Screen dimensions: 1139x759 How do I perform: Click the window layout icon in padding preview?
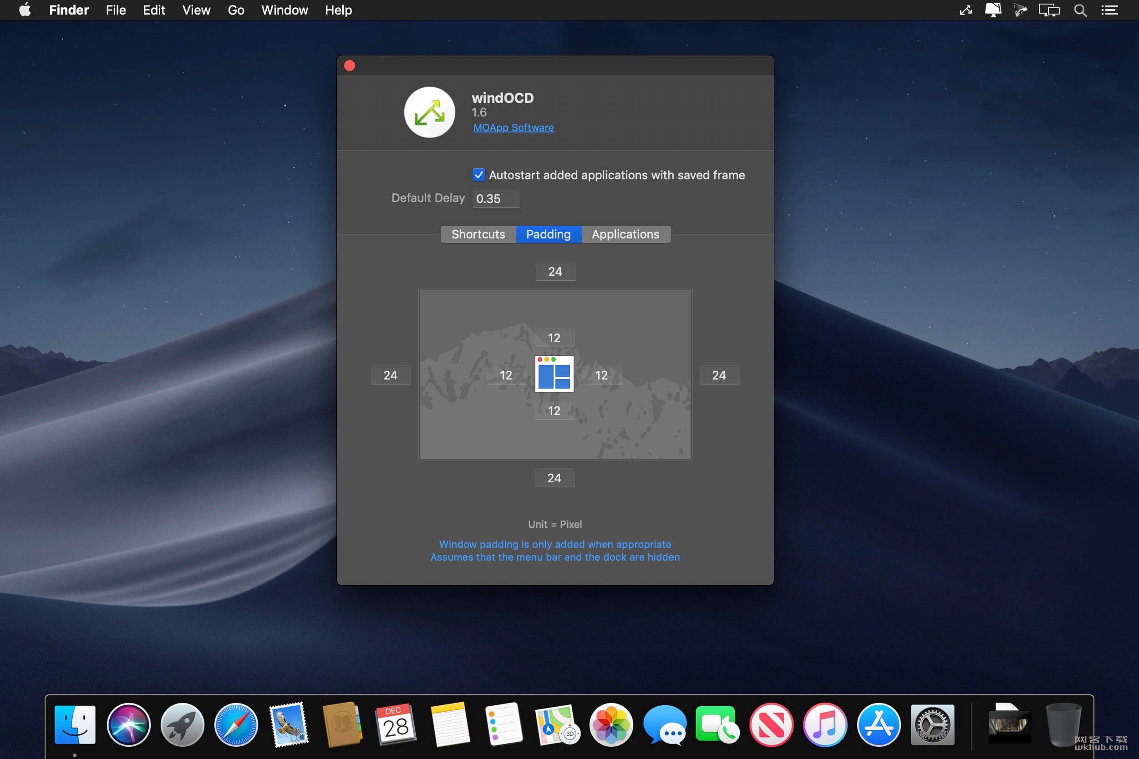tap(554, 374)
